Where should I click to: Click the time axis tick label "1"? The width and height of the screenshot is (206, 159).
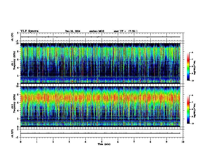click(37, 142)
